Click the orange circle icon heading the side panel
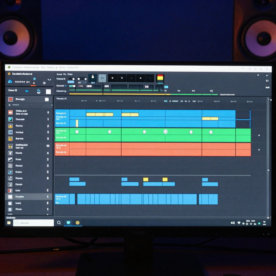276x276 pixels. coord(9,74)
